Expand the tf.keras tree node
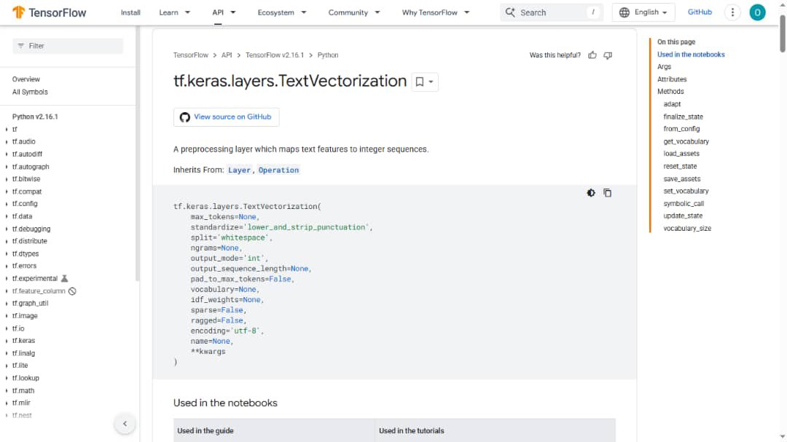The image size is (787, 442). point(7,341)
